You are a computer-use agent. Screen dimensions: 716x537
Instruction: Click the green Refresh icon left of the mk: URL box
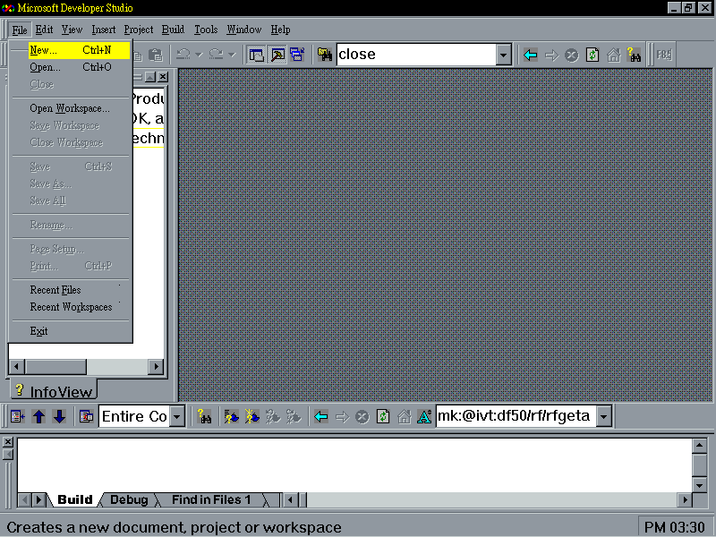click(x=383, y=416)
